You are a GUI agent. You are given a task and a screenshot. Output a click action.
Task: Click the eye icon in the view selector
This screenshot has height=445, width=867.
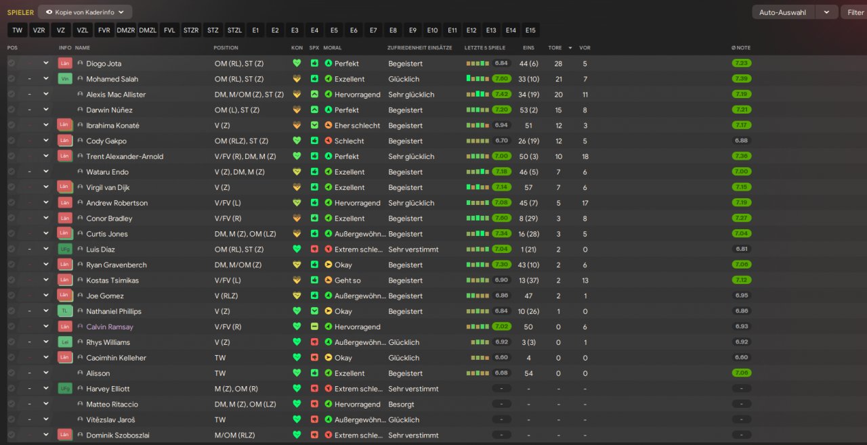(x=49, y=12)
